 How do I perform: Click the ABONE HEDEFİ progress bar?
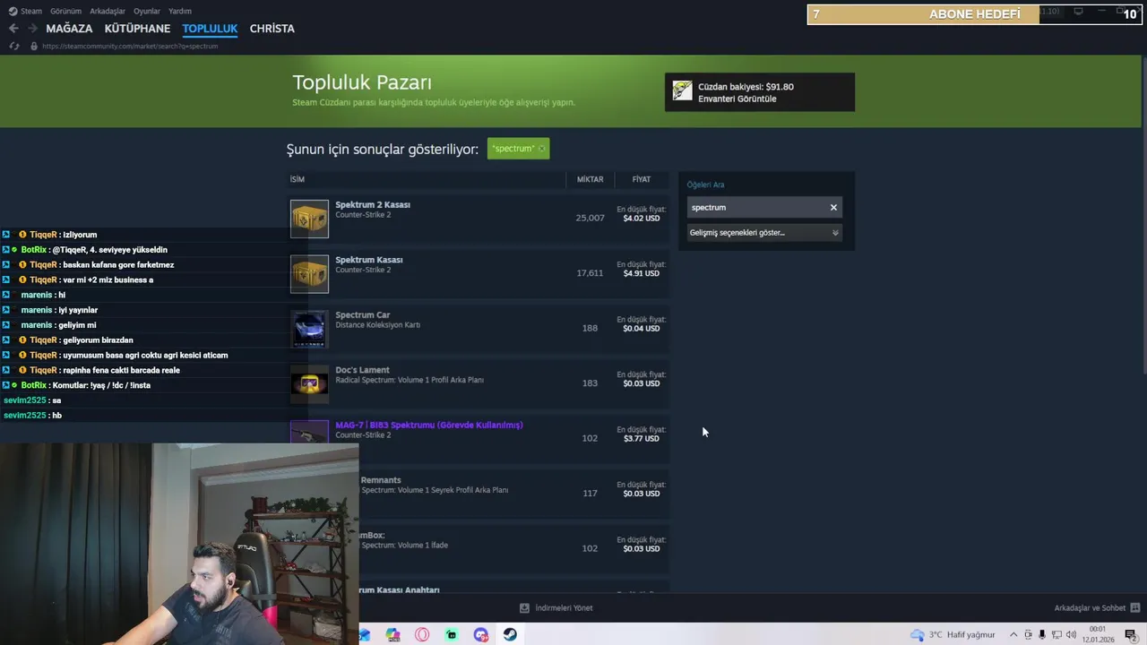tap(974, 14)
